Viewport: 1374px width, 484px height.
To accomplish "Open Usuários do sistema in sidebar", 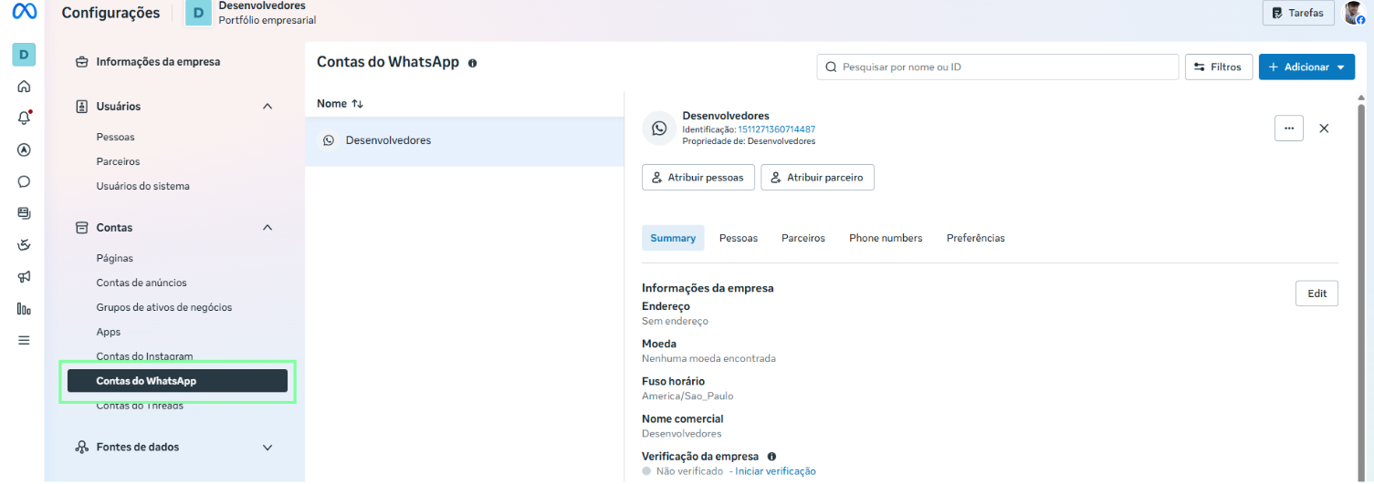I will tap(143, 186).
